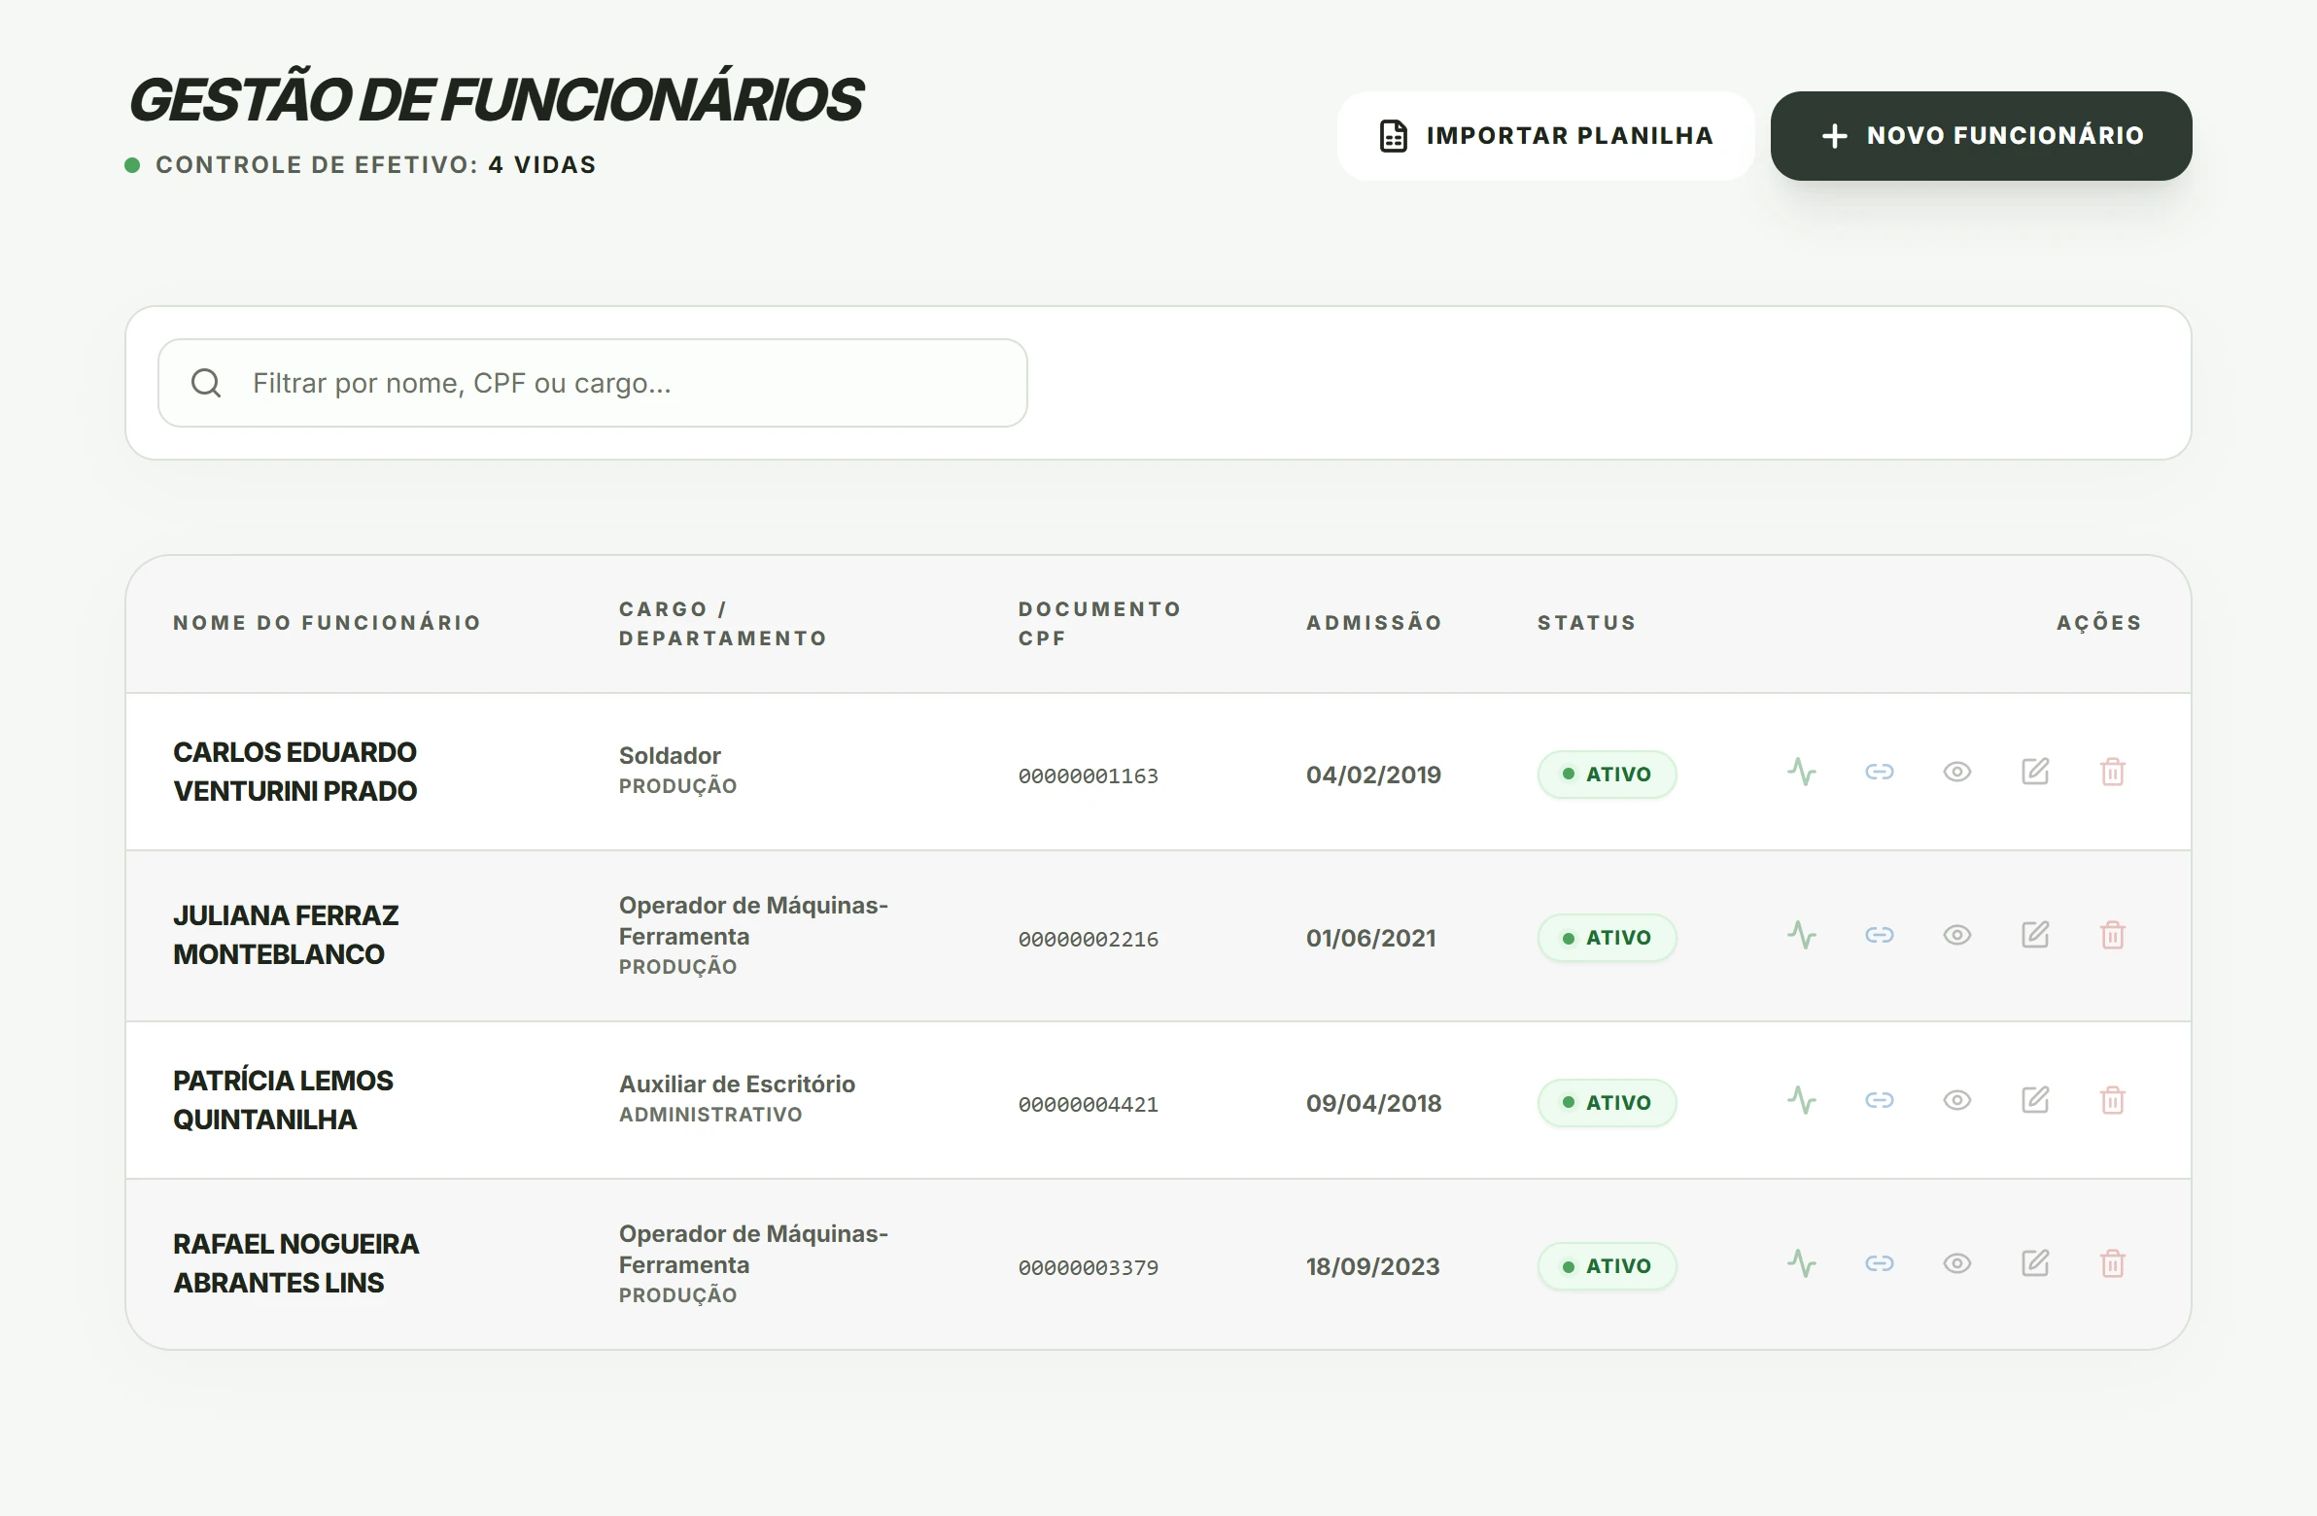Click Ativo status badge for Rafael Nogueira
Screen dimensions: 2317x1516
click(1608, 1266)
